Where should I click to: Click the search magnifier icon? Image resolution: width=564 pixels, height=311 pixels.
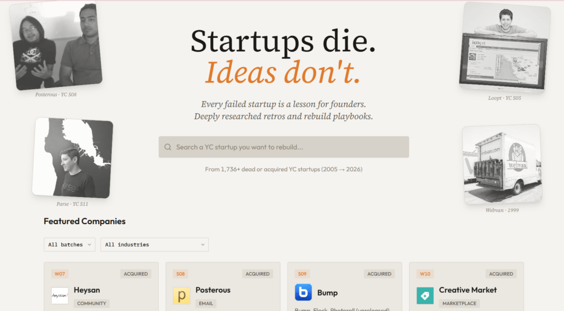pyautogui.click(x=168, y=148)
